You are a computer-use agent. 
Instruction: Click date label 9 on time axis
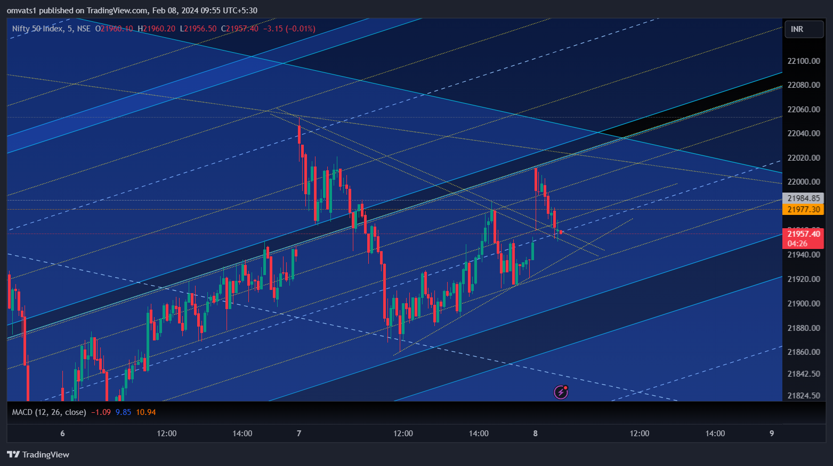pos(772,434)
